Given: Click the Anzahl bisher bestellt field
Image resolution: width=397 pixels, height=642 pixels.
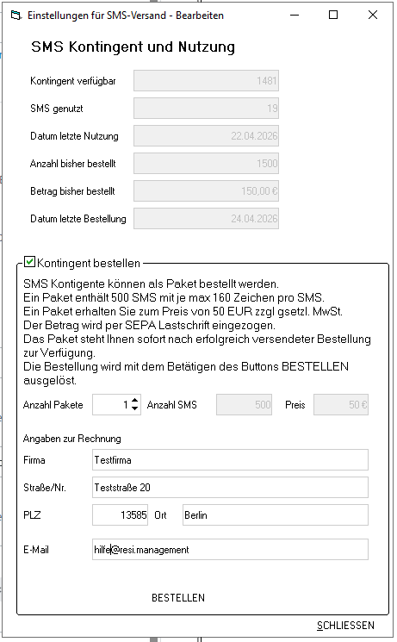Looking at the screenshot, I should 207,164.
